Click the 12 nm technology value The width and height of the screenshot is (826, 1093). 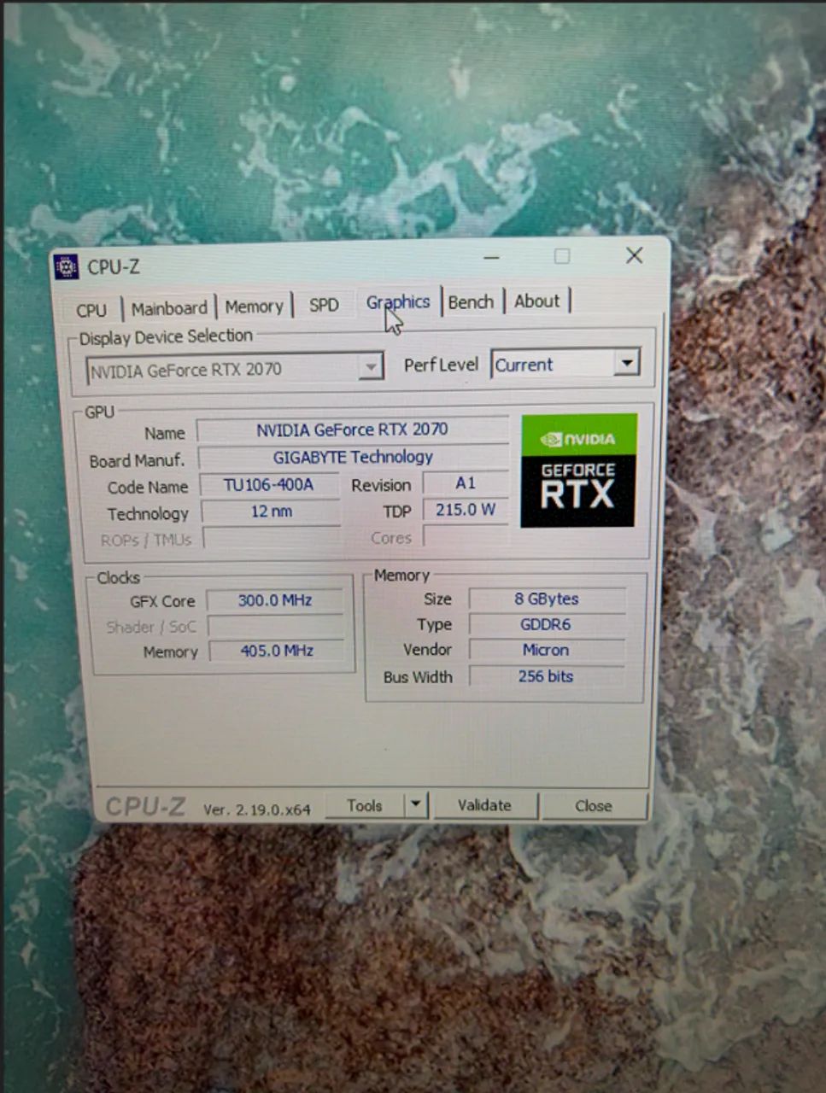pyautogui.click(x=271, y=511)
